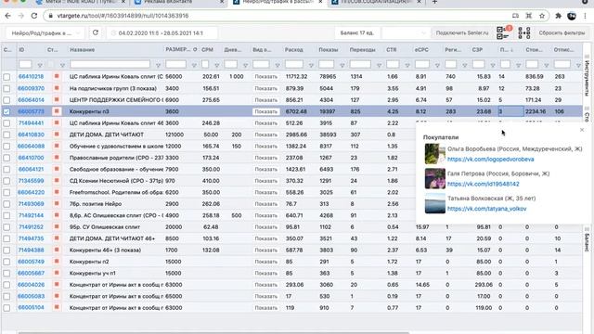Open filter funnel for the Название column
Image resolution: width=594 pixels, height=334 pixels.
[x=158, y=65]
